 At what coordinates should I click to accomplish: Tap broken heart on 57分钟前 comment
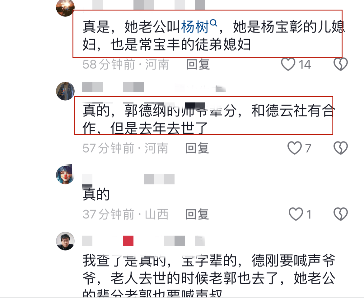(x=341, y=148)
